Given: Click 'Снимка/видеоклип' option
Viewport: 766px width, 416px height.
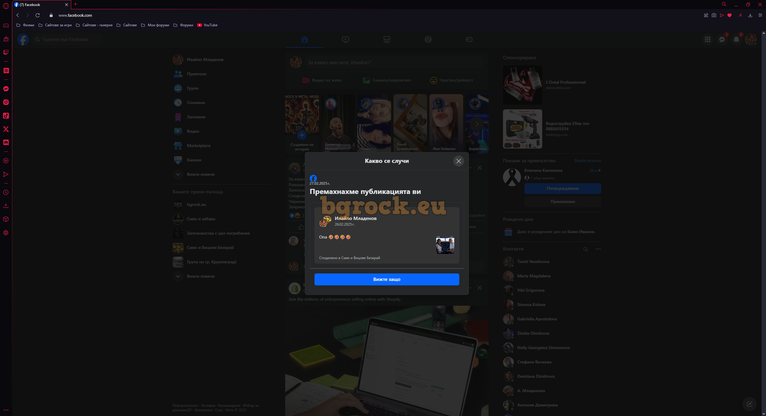Looking at the screenshot, I should [x=387, y=80].
